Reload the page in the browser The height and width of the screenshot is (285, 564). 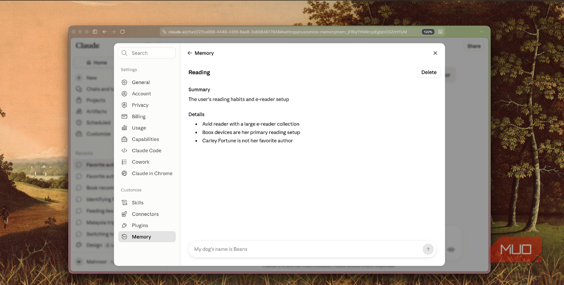(x=122, y=32)
